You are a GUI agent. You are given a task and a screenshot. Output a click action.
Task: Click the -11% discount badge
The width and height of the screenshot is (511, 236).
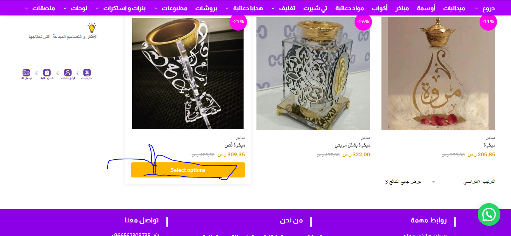coord(488,22)
